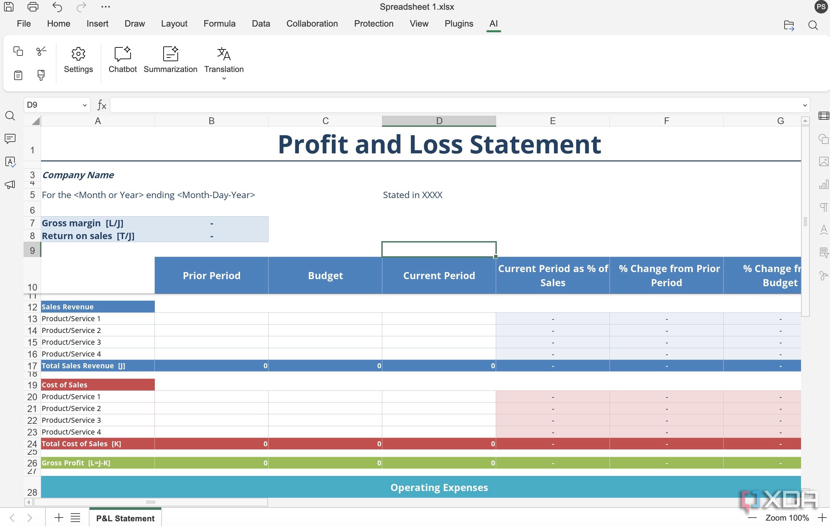Click the vertical scrollbar up arrow
This screenshot has height=526, width=830.
pyautogui.click(x=805, y=121)
